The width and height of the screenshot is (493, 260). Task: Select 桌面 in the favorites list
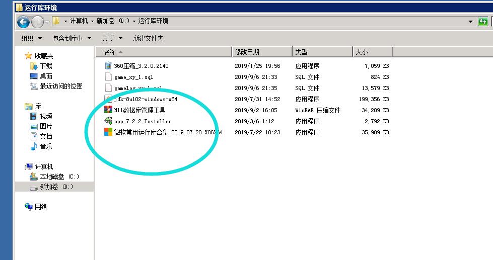point(46,76)
